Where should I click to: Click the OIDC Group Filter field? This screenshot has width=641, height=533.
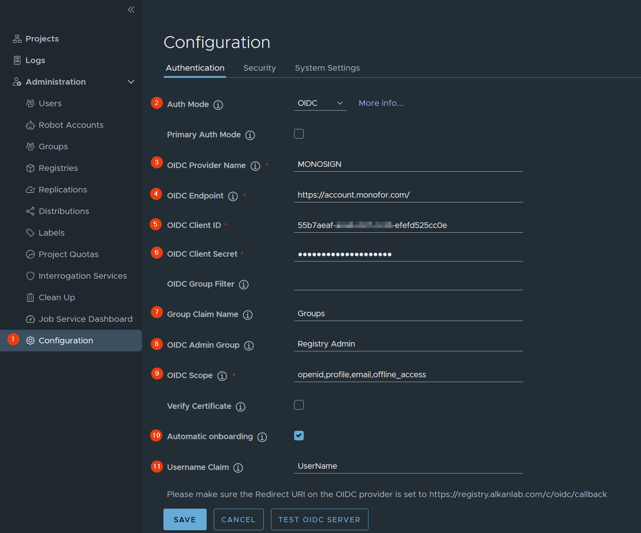point(408,283)
